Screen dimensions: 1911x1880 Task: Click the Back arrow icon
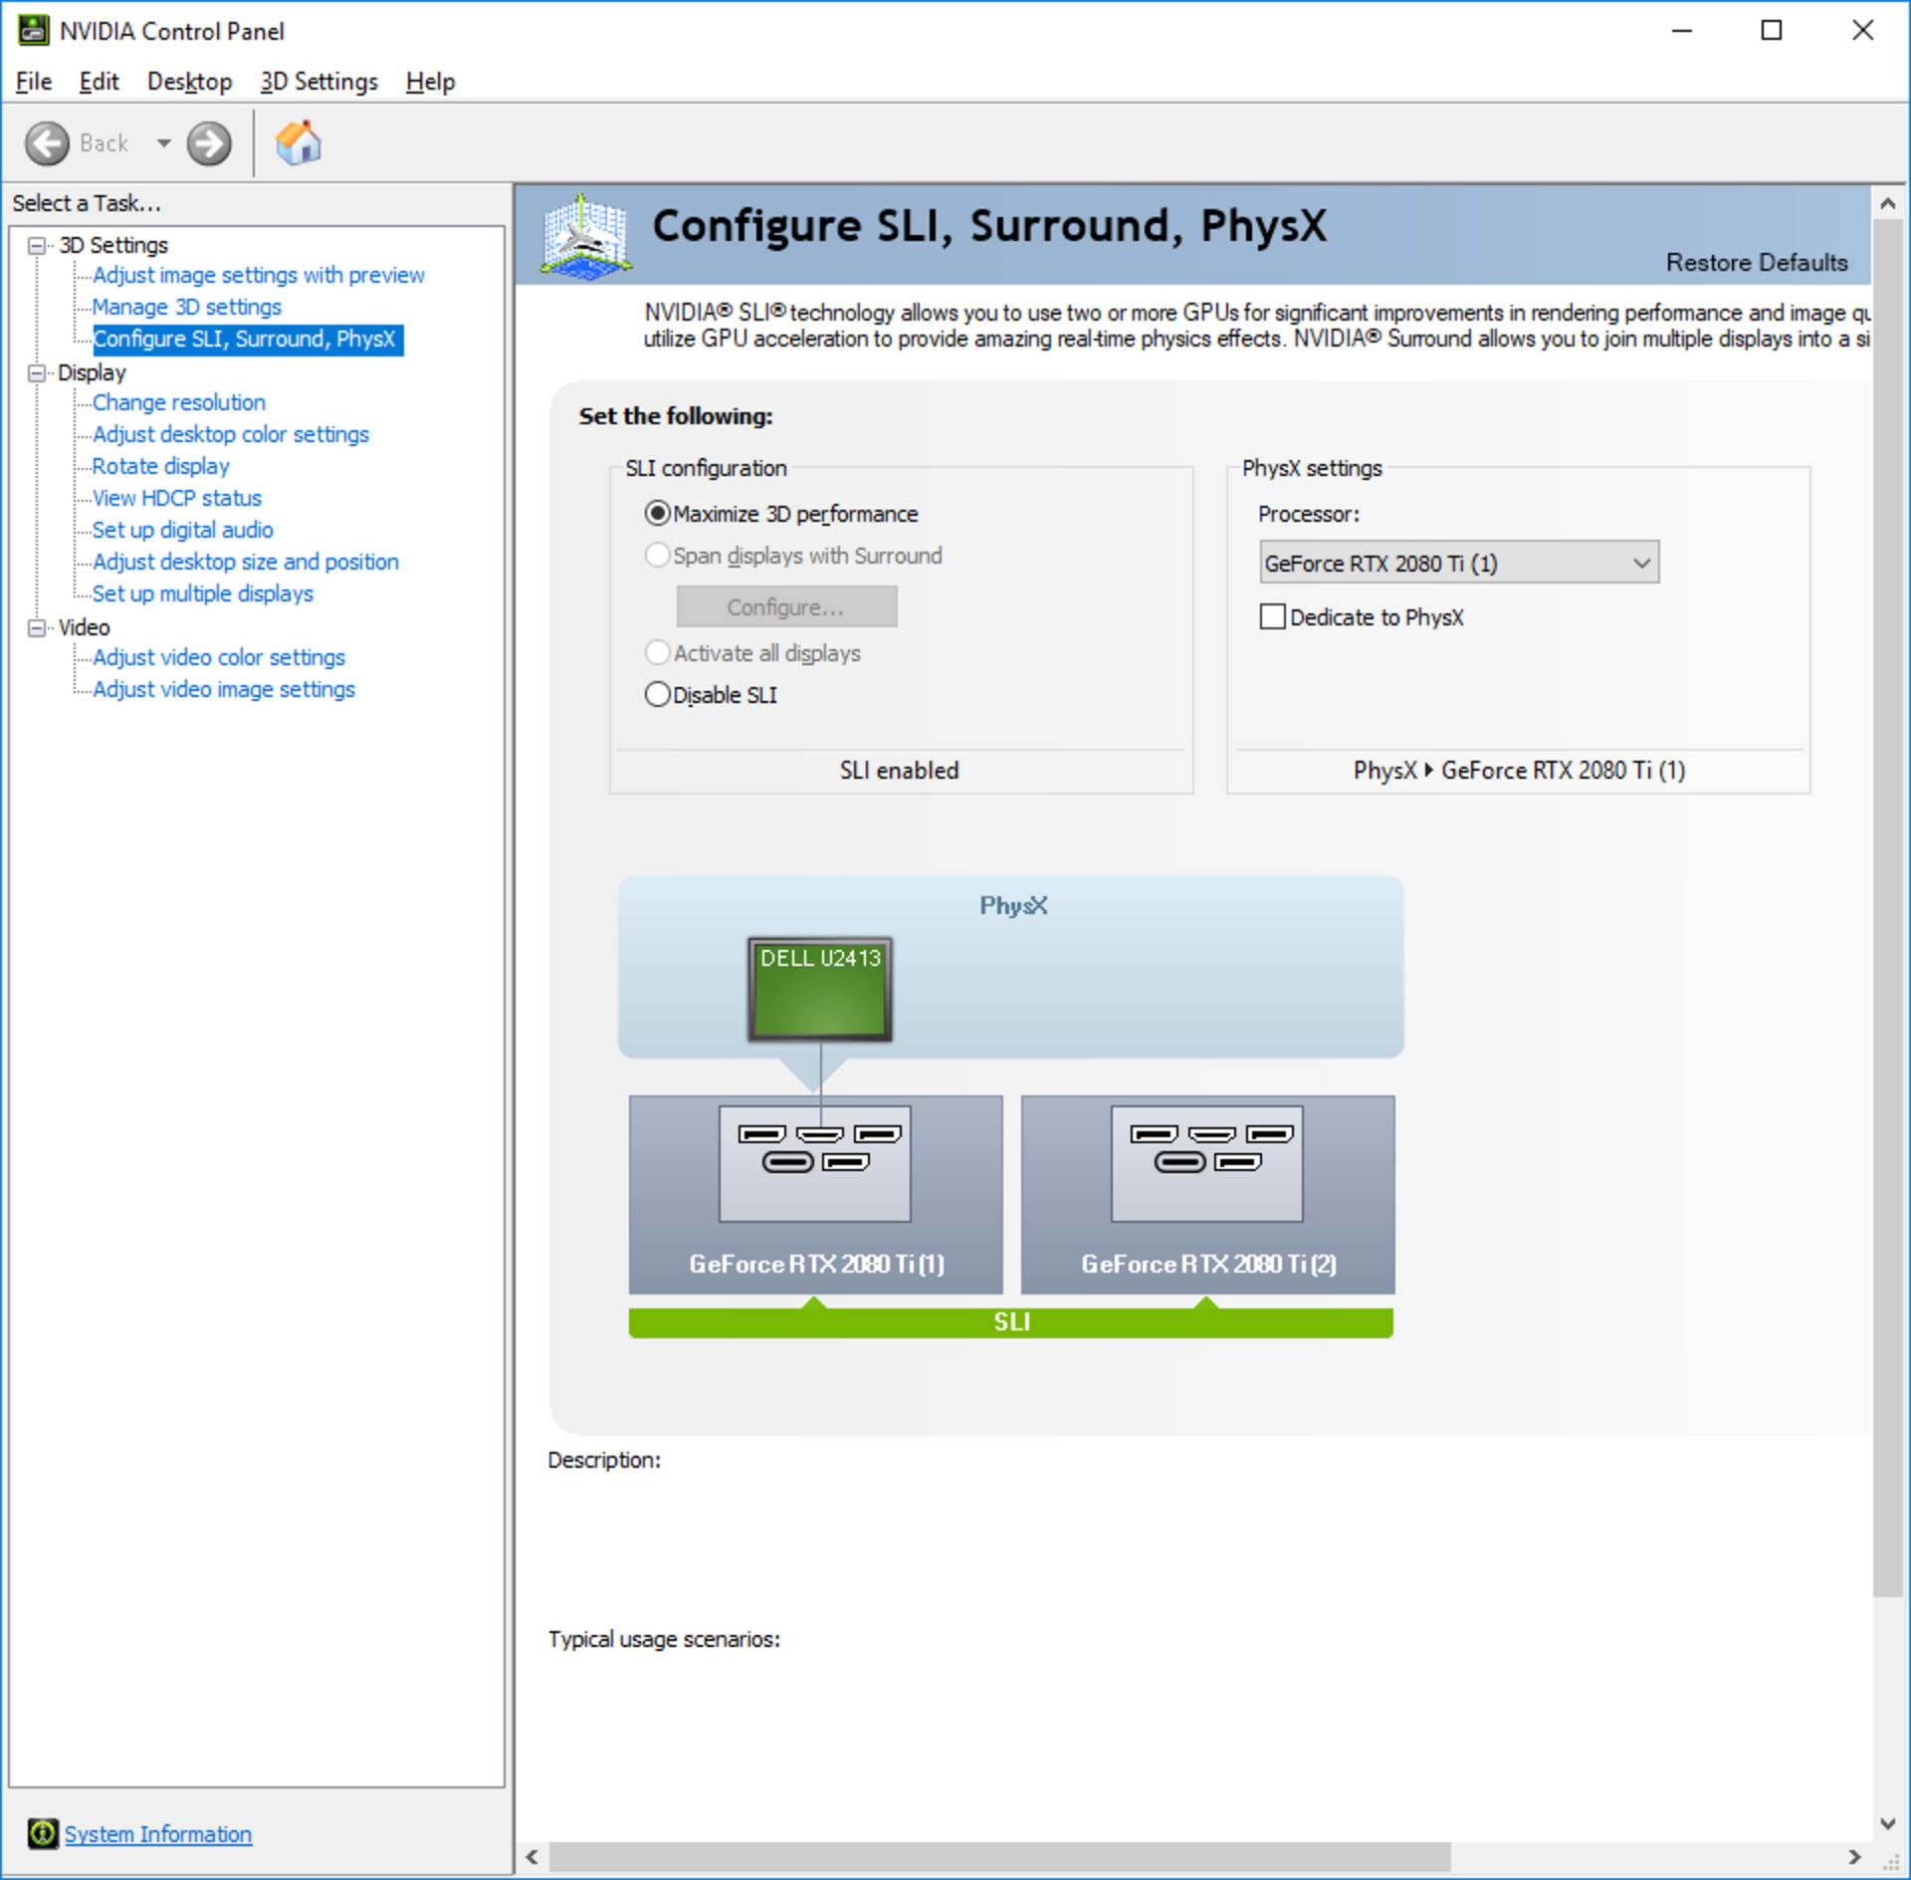pos(47,143)
